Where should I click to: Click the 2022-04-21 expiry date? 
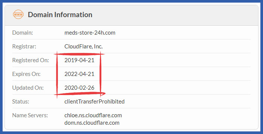pyautogui.click(x=79, y=74)
